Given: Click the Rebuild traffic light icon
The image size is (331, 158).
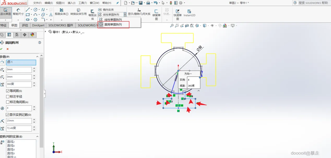Looking at the screenshot, I should coord(171,3).
